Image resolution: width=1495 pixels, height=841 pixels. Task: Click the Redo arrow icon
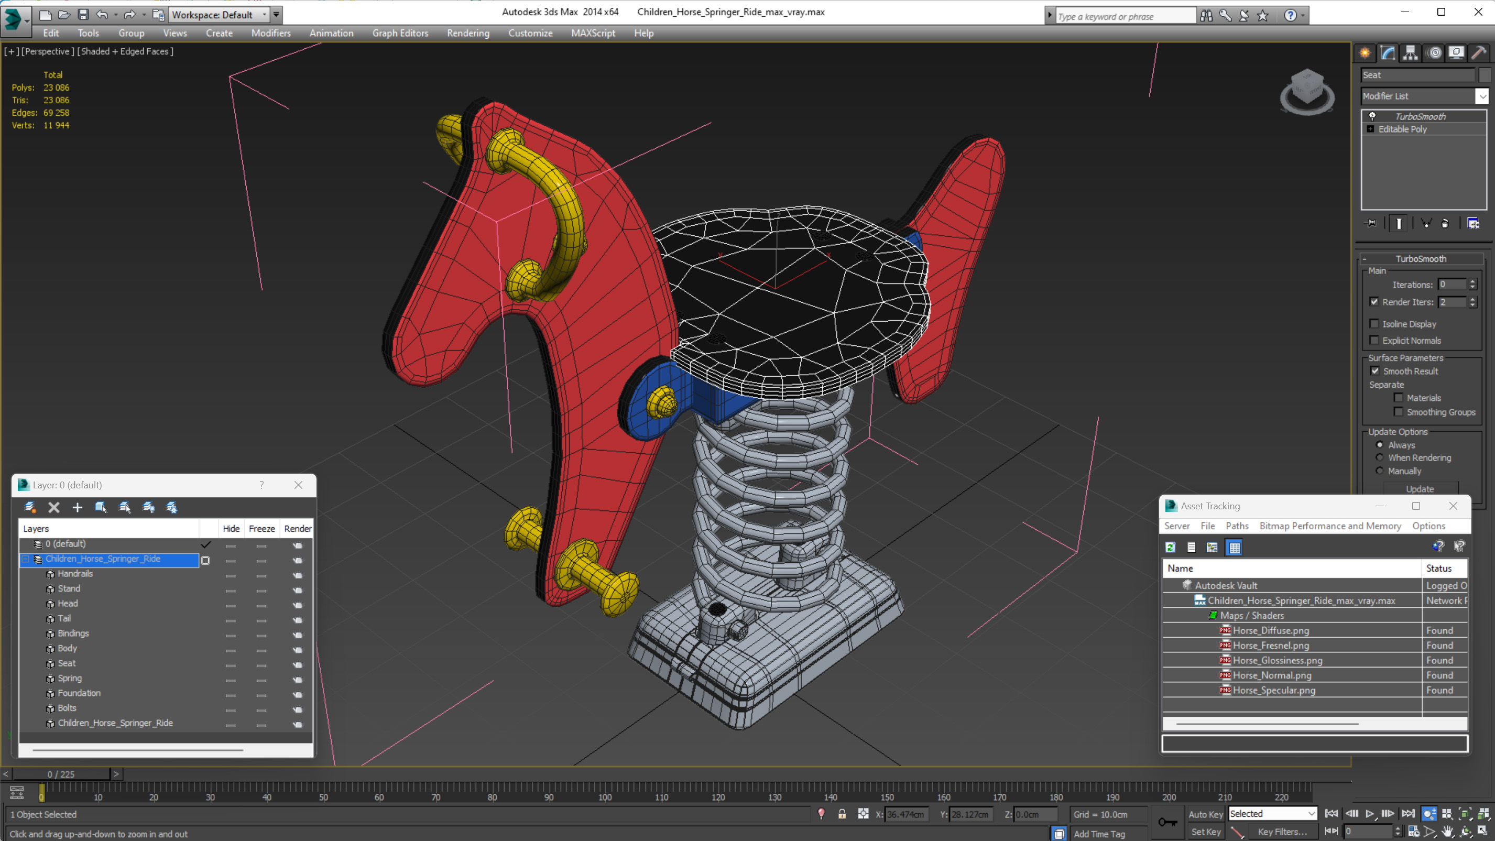pyautogui.click(x=129, y=15)
